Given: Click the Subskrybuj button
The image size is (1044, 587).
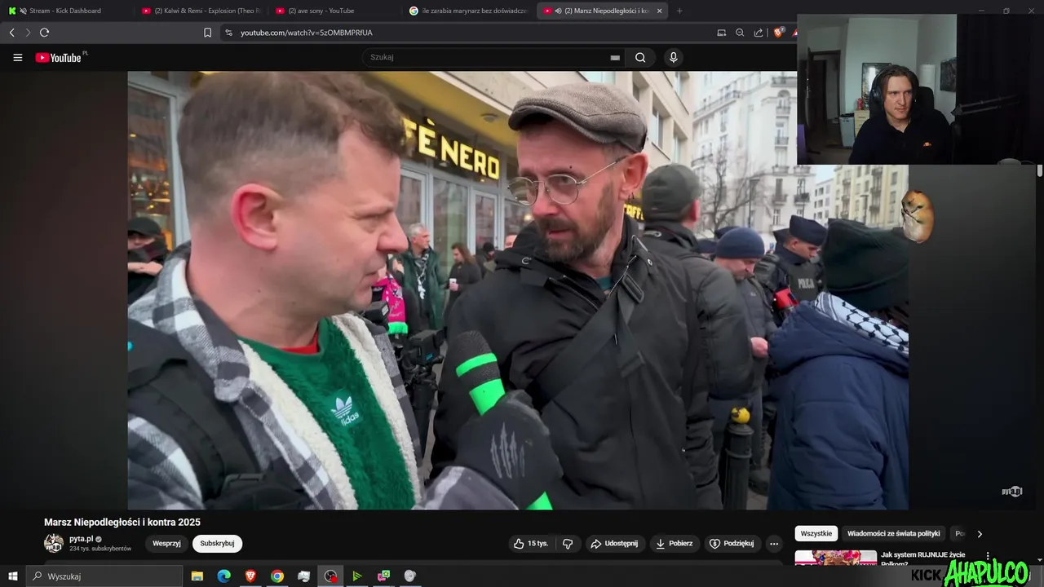Looking at the screenshot, I should tap(217, 544).
